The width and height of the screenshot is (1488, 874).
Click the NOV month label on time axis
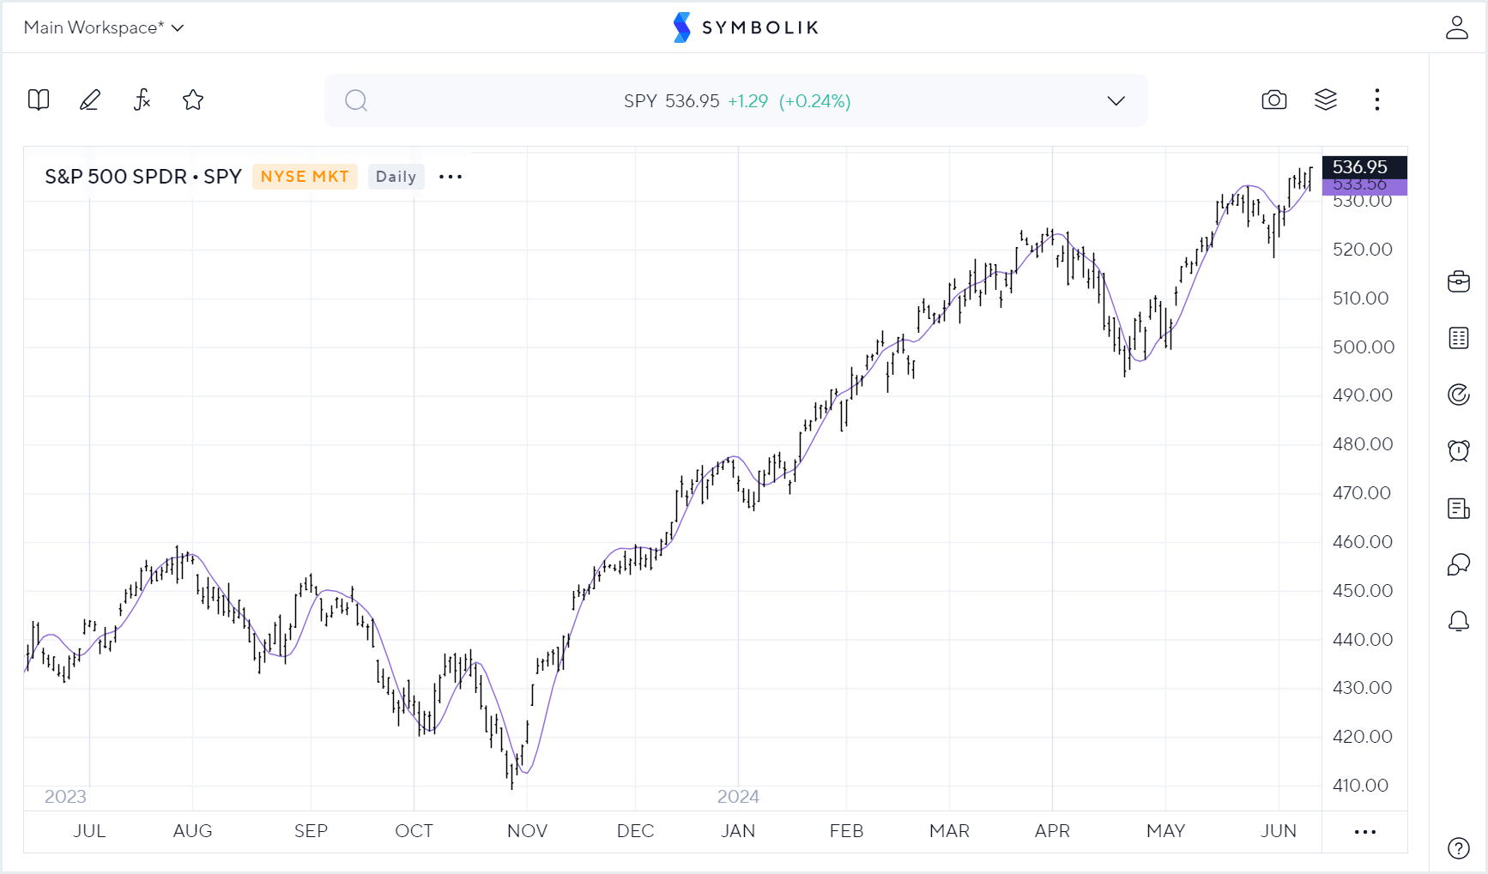pyautogui.click(x=527, y=831)
